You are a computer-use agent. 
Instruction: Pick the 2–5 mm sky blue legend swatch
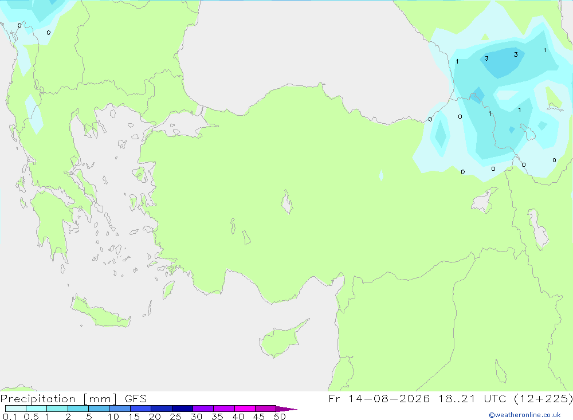(78, 409)
